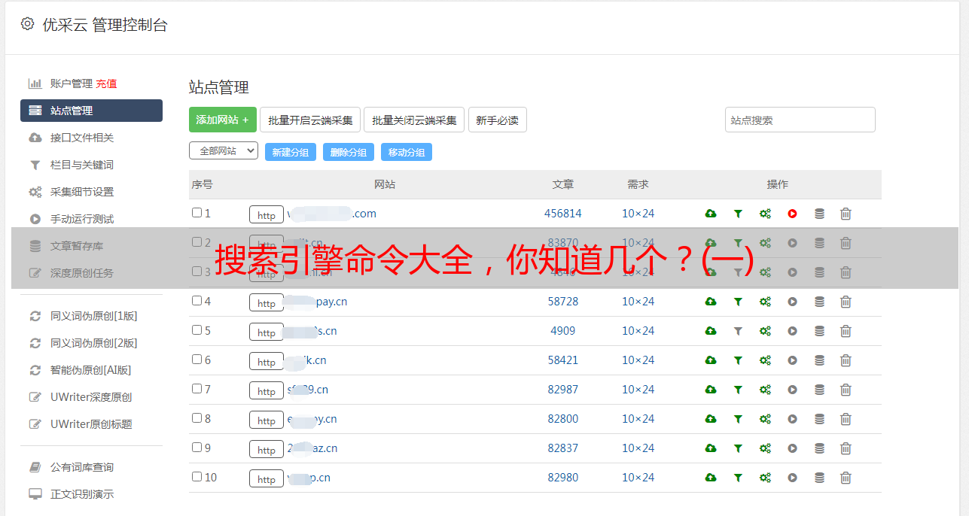Click the trash icon in row 4

[846, 302]
